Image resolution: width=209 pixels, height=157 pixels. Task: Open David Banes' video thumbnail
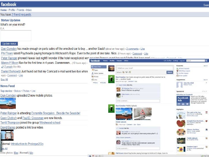[7, 135]
